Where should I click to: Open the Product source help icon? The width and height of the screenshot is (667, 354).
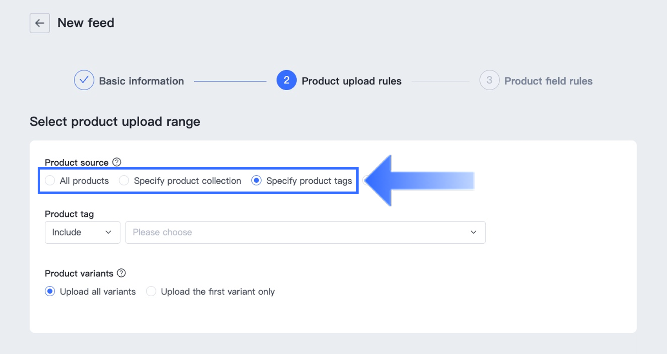(117, 162)
